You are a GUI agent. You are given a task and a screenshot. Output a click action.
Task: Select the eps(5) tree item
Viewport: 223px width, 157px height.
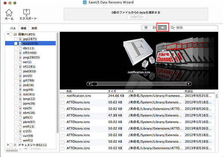click(27, 108)
